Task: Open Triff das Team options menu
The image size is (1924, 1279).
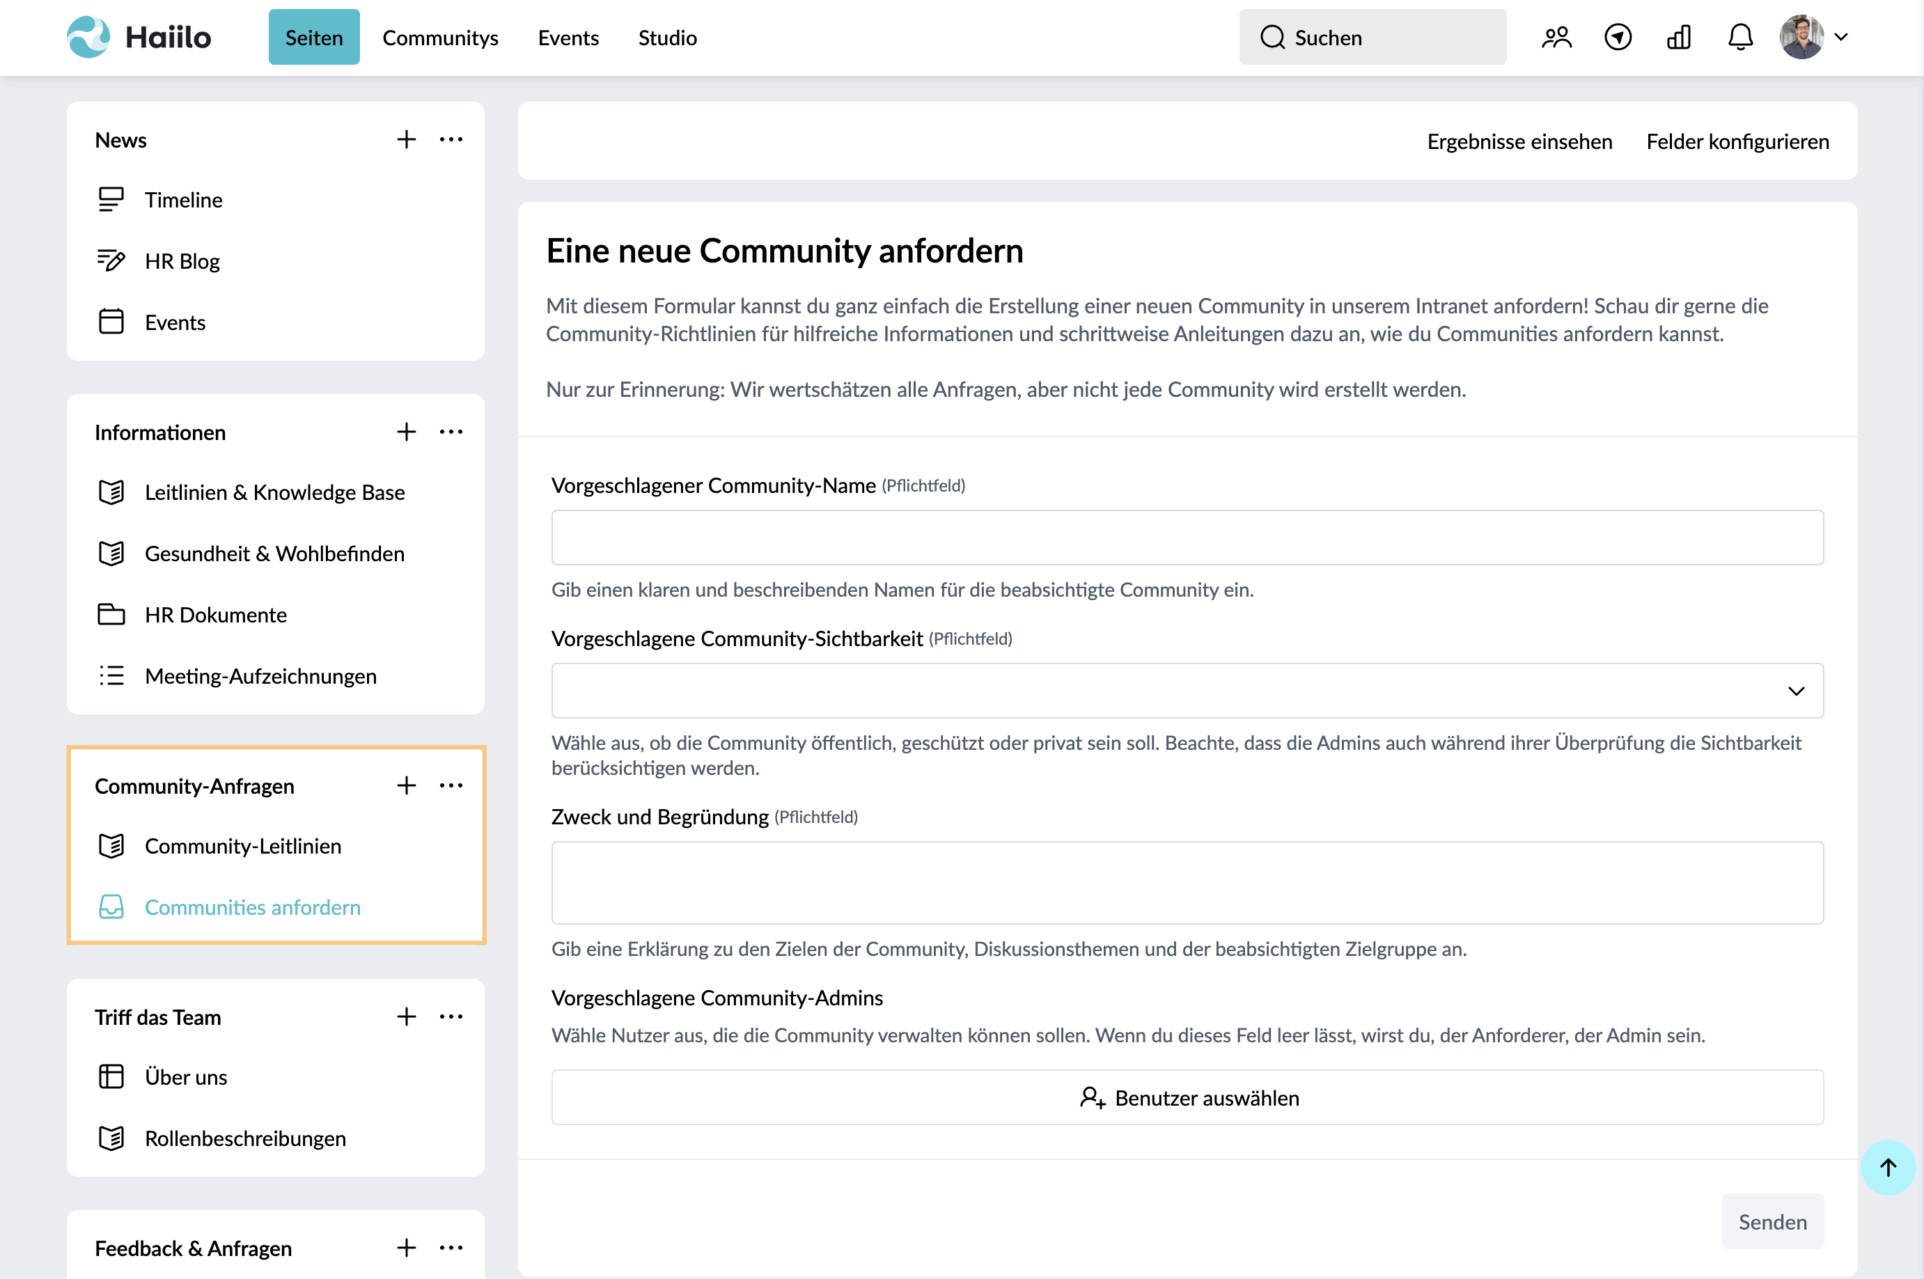Action: [x=451, y=1017]
